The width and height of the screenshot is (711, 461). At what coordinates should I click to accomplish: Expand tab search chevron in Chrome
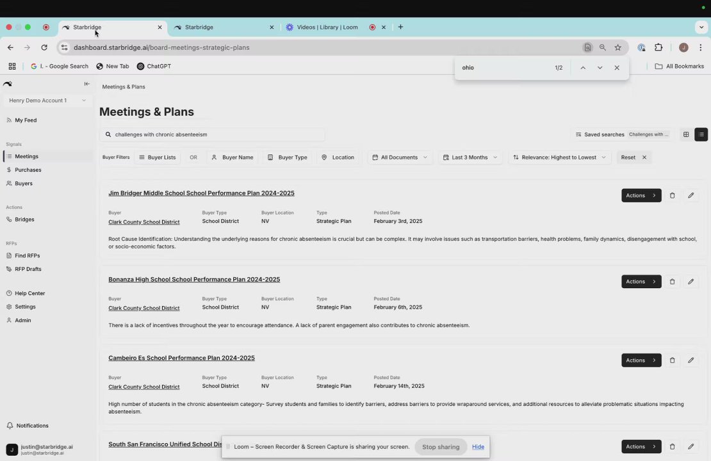[x=701, y=27]
